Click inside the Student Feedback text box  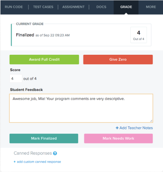(81, 108)
